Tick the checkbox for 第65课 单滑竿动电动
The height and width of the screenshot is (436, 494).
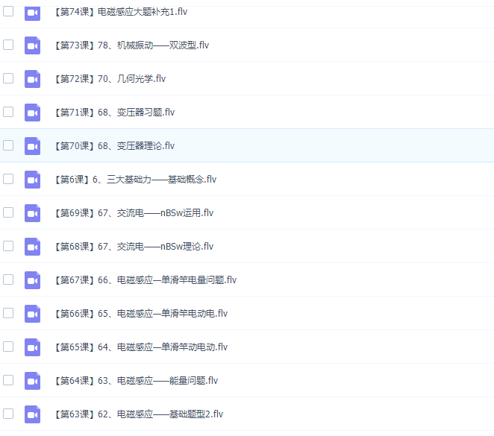pos(8,347)
